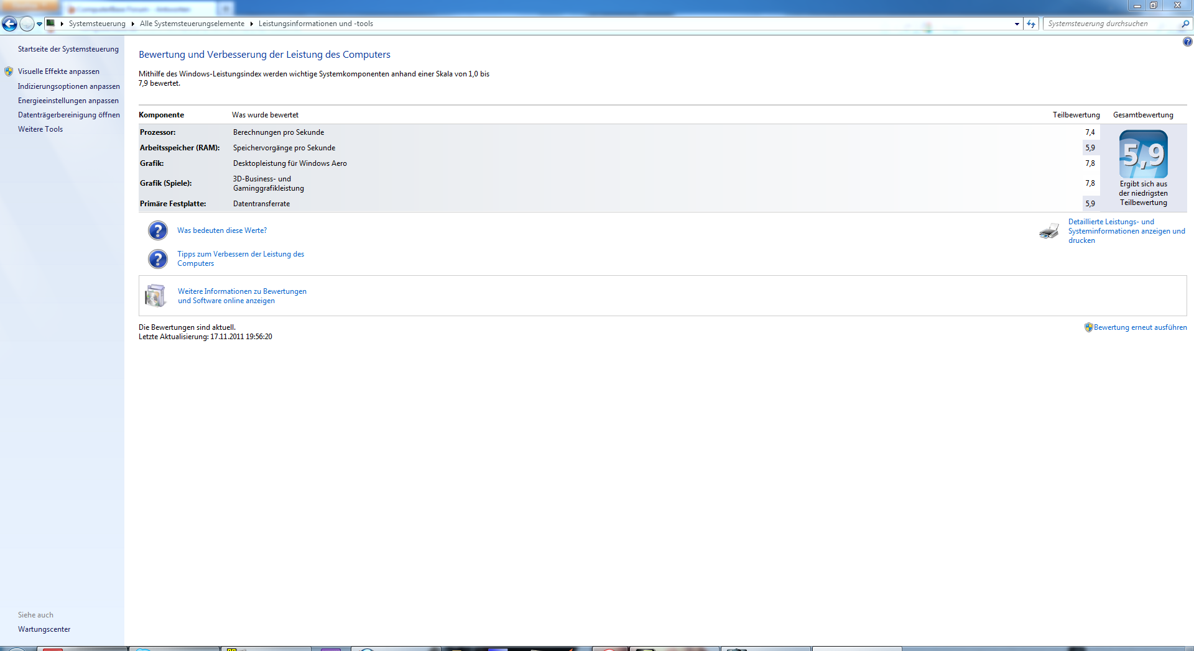Viewport: 1194px width, 651px height.
Task: Open Visuelle Effekte anpassen
Action: (58, 71)
